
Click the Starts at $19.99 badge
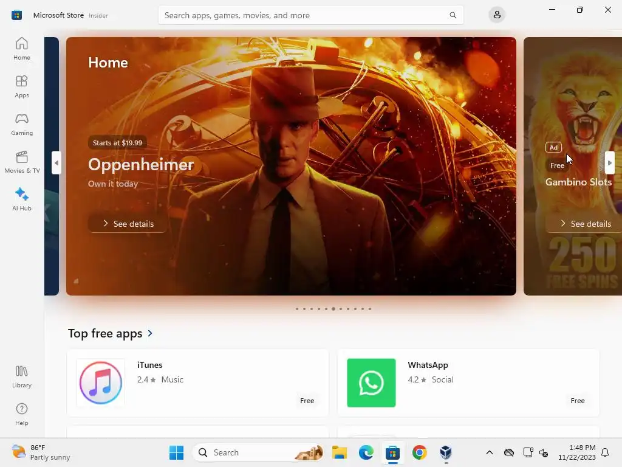[x=117, y=142]
